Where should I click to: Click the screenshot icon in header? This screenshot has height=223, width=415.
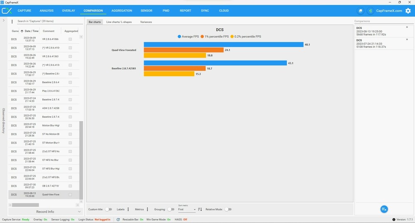click(360, 11)
